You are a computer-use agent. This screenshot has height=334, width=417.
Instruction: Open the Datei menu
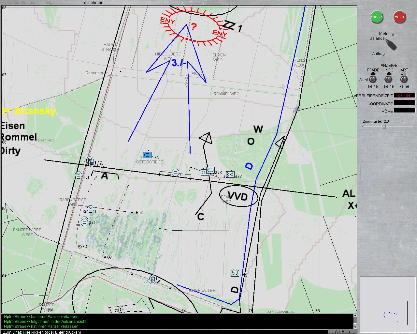click(13, 3)
